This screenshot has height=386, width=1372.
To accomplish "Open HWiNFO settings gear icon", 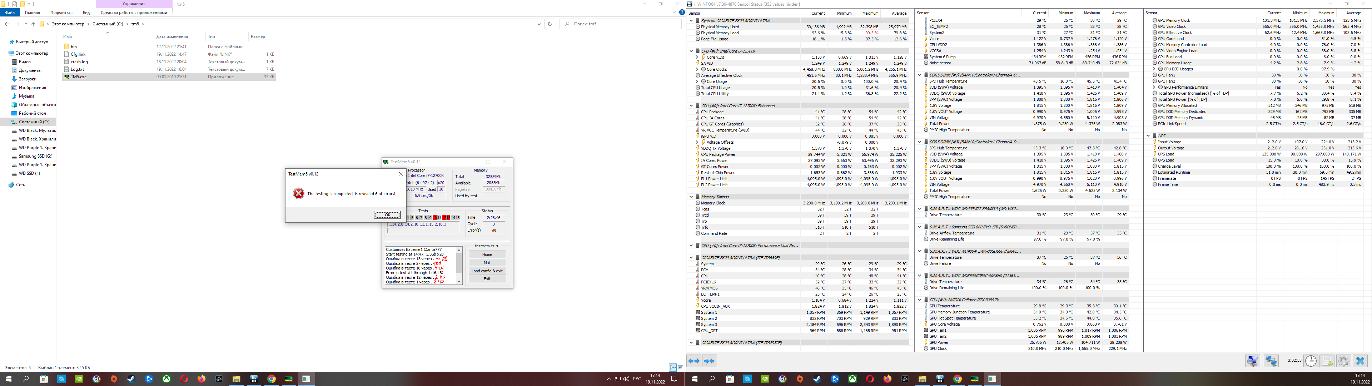I will pyautogui.click(x=1343, y=361).
